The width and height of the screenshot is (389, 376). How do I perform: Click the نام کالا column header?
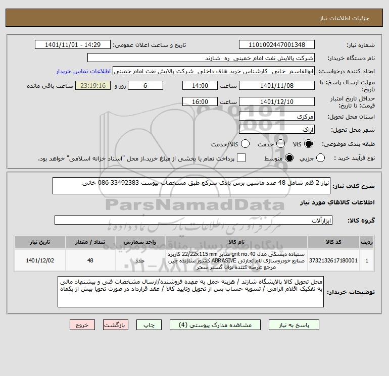(236, 242)
